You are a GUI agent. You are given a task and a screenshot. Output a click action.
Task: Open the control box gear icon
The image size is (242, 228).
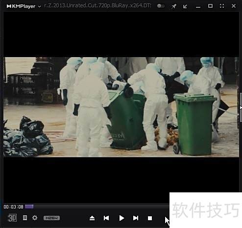click(35, 218)
